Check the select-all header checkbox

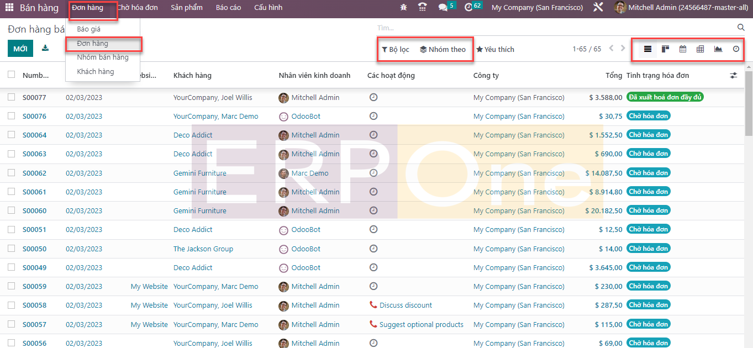point(12,75)
